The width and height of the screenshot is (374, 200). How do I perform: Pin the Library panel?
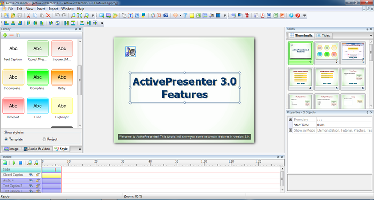(76, 29)
